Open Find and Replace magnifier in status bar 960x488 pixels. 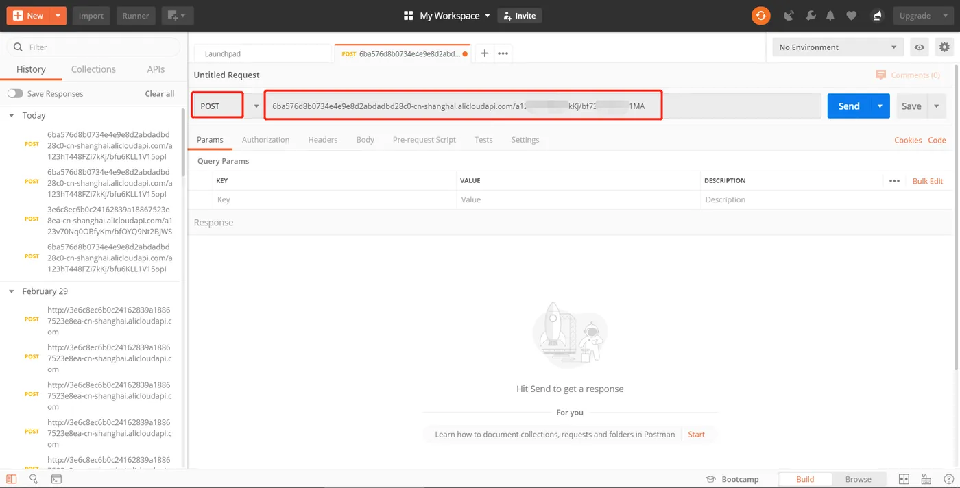pos(34,479)
